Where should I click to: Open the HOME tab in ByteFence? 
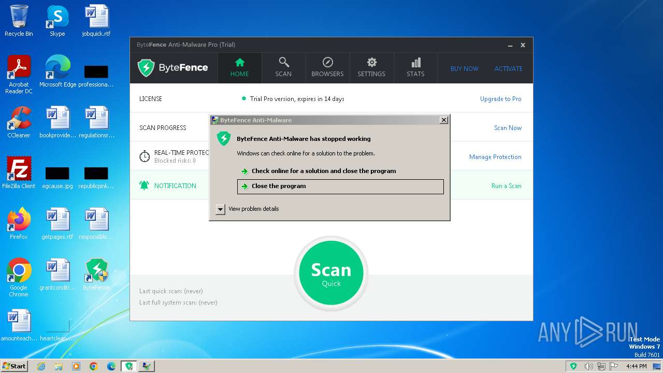pyautogui.click(x=239, y=68)
